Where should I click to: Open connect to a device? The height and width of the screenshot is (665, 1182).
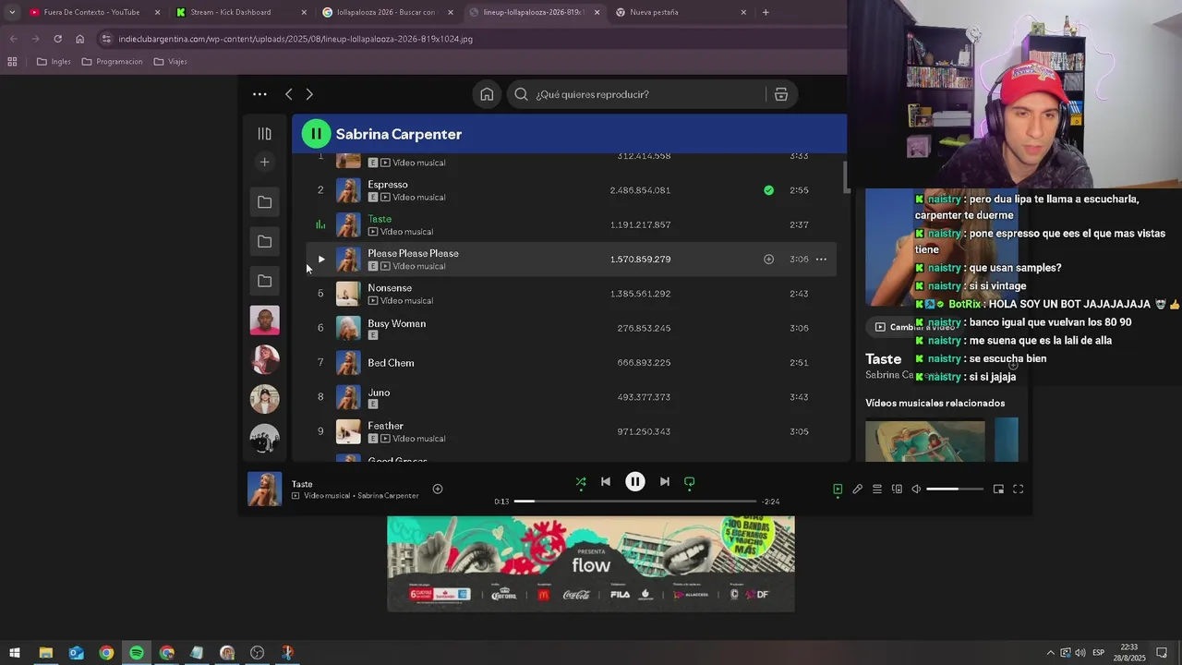pyautogui.click(x=897, y=490)
